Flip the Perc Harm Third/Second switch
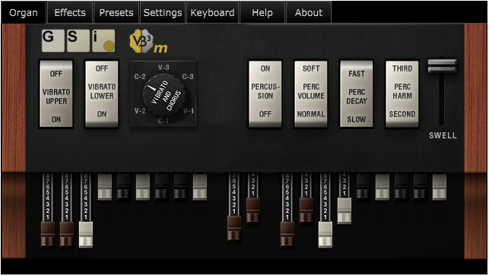The image size is (489, 276). pos(402,94)
